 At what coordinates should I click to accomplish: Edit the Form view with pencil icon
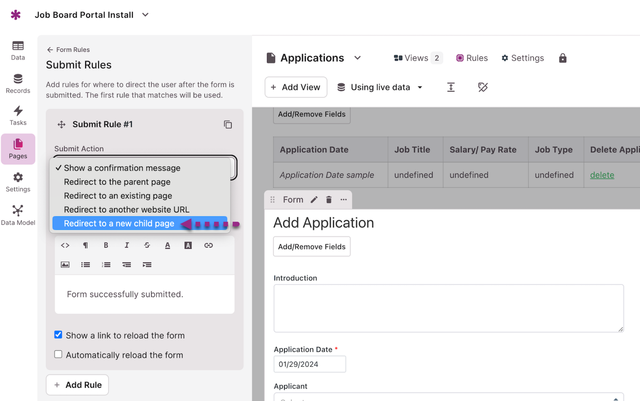(x=314, y=200)
